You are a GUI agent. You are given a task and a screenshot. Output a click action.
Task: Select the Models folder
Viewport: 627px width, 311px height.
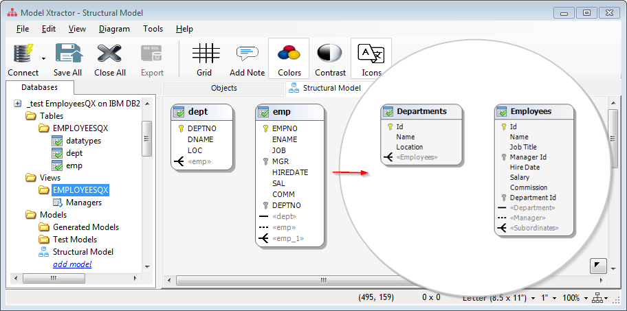53,215
